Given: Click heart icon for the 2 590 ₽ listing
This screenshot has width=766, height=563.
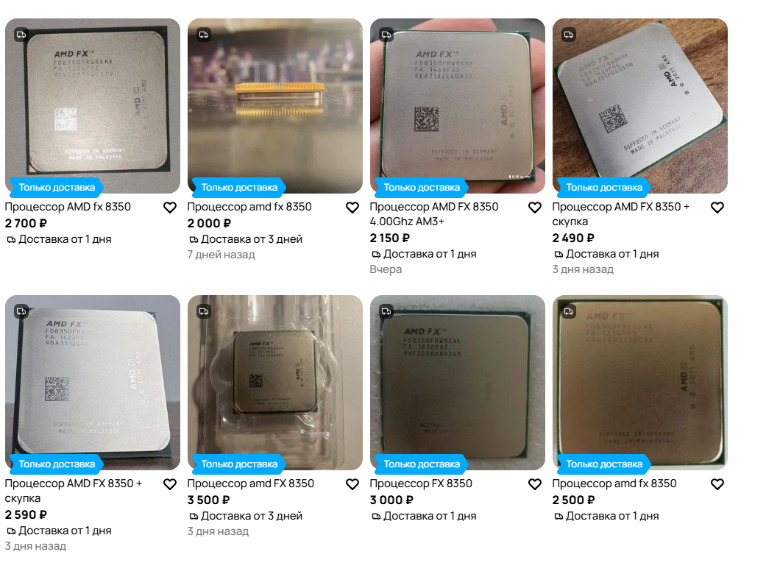Looking at the screenshot, I should (169, 484).
